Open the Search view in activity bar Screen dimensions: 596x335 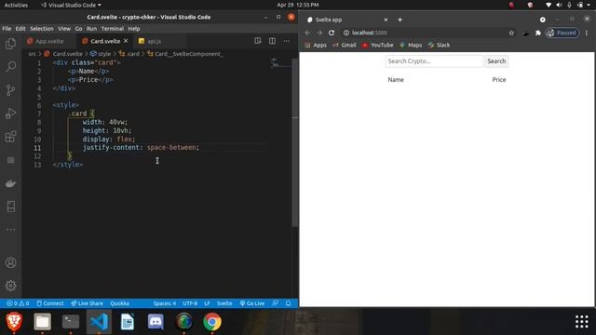pos(10,67)
